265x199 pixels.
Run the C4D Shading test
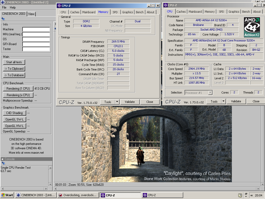(14, 113)
